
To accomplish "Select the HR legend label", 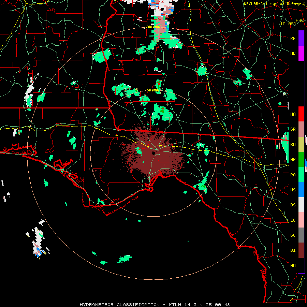I will click(x=293, y=160).
